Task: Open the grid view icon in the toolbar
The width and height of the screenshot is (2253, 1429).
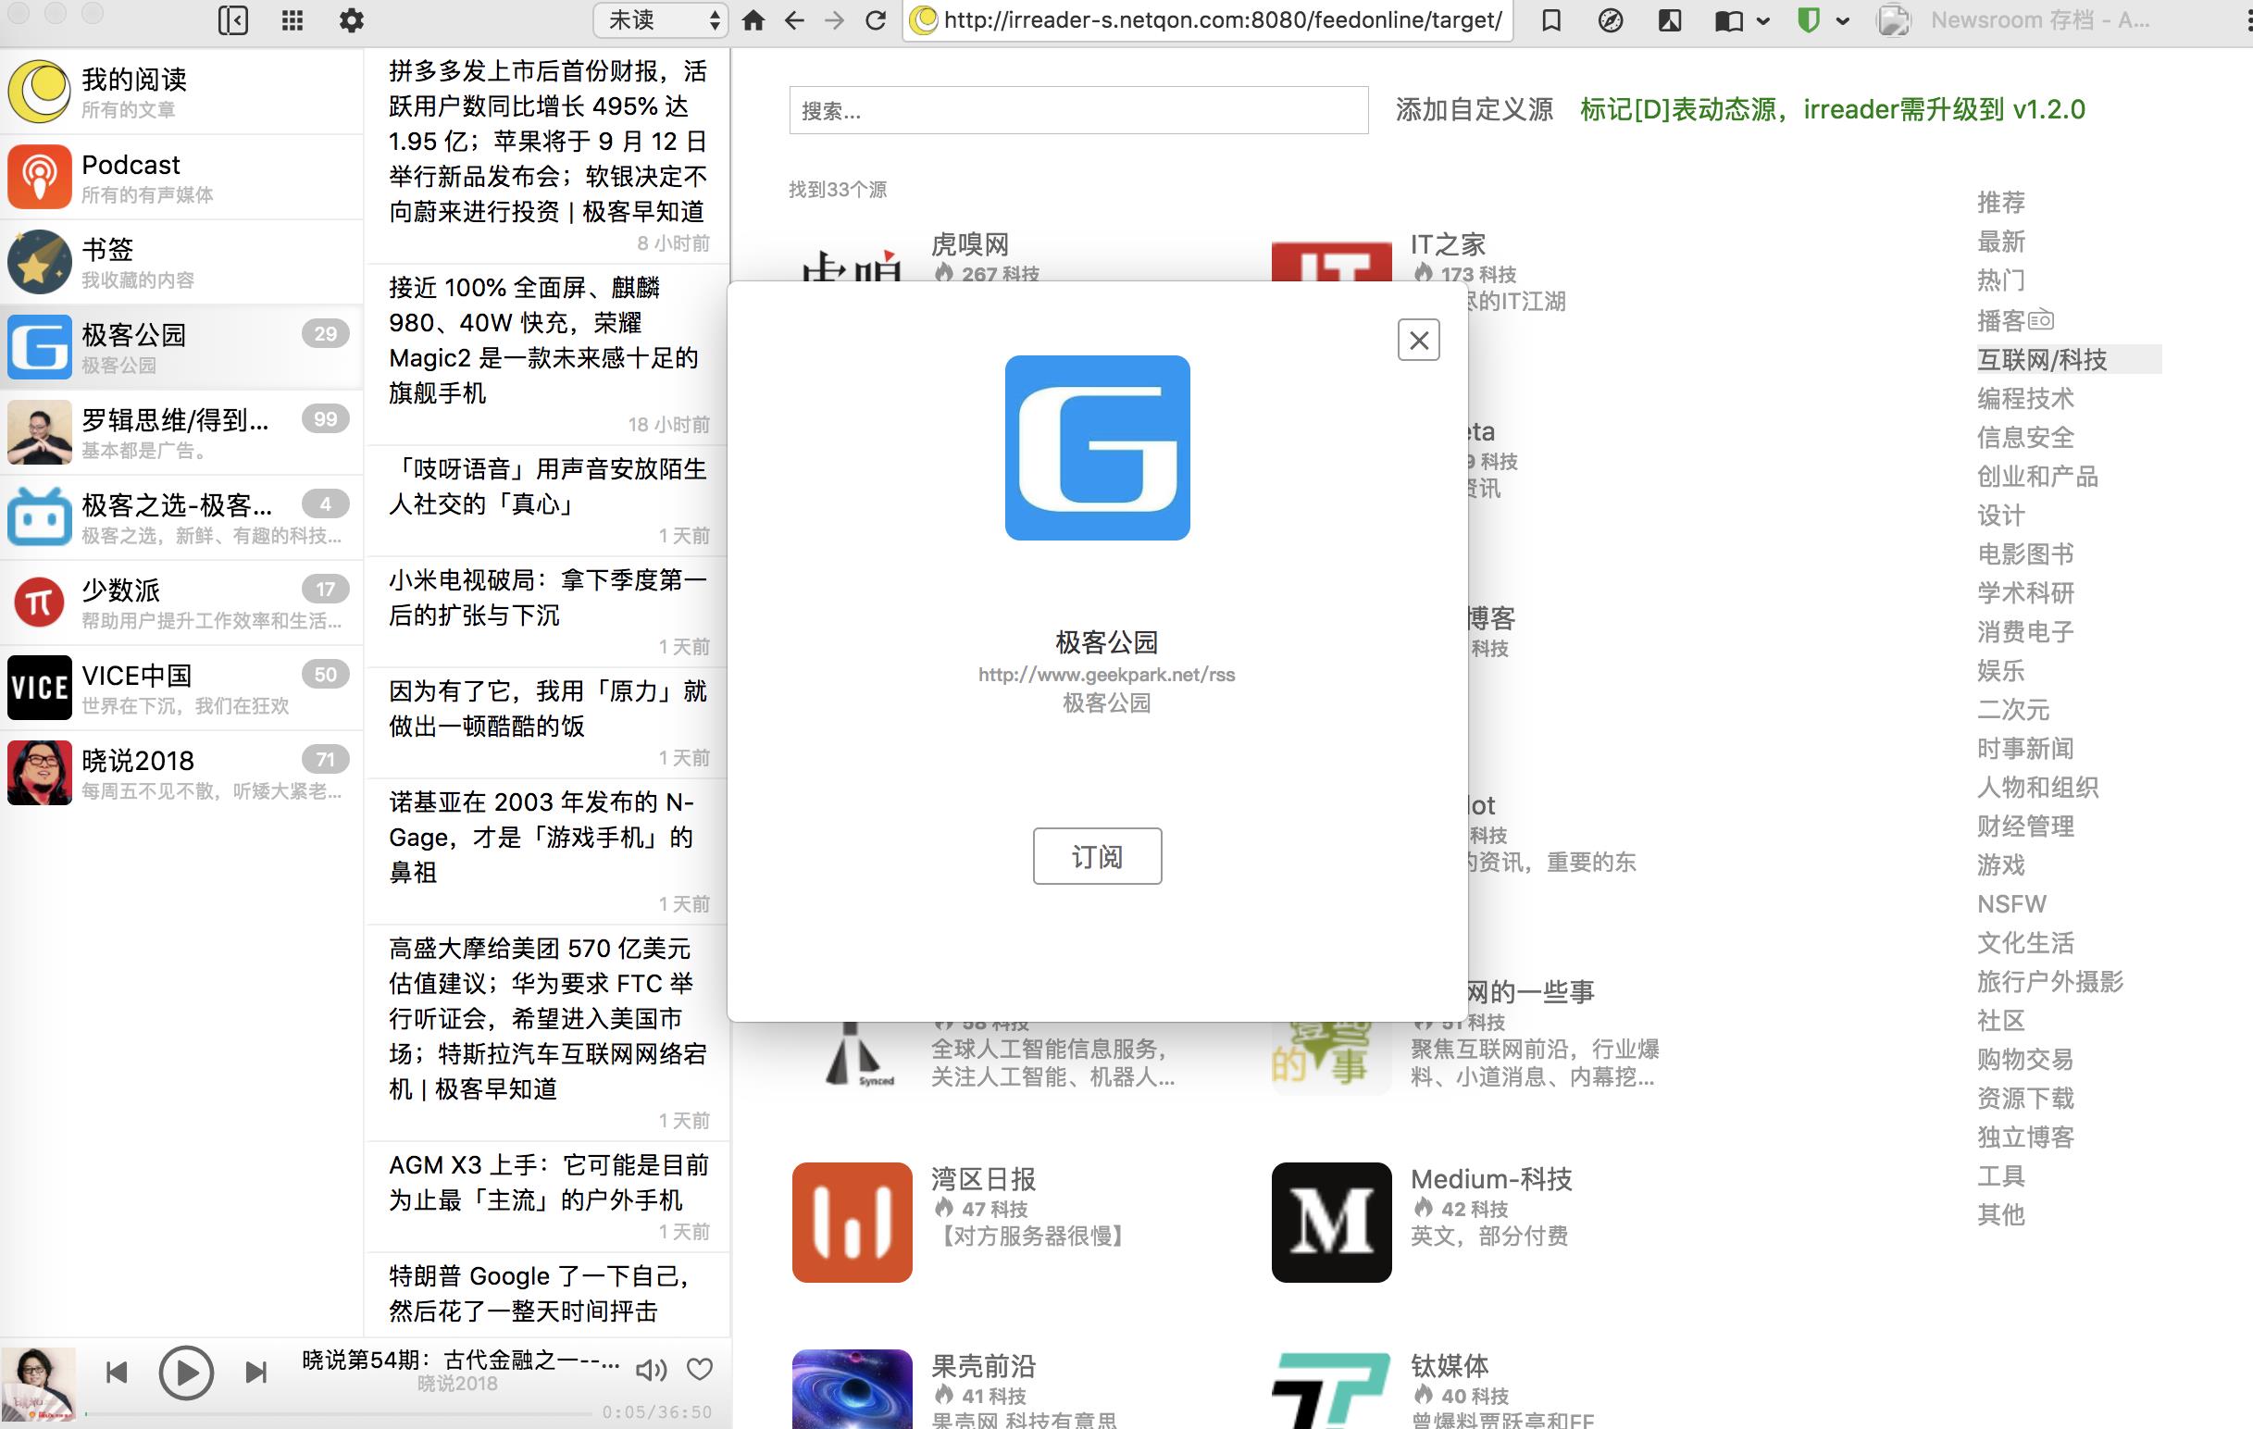Action: point(292,19)
